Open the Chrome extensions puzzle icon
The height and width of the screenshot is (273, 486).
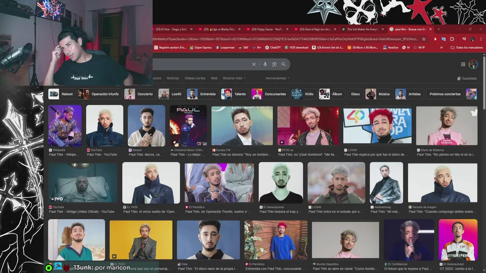point(452,39)
